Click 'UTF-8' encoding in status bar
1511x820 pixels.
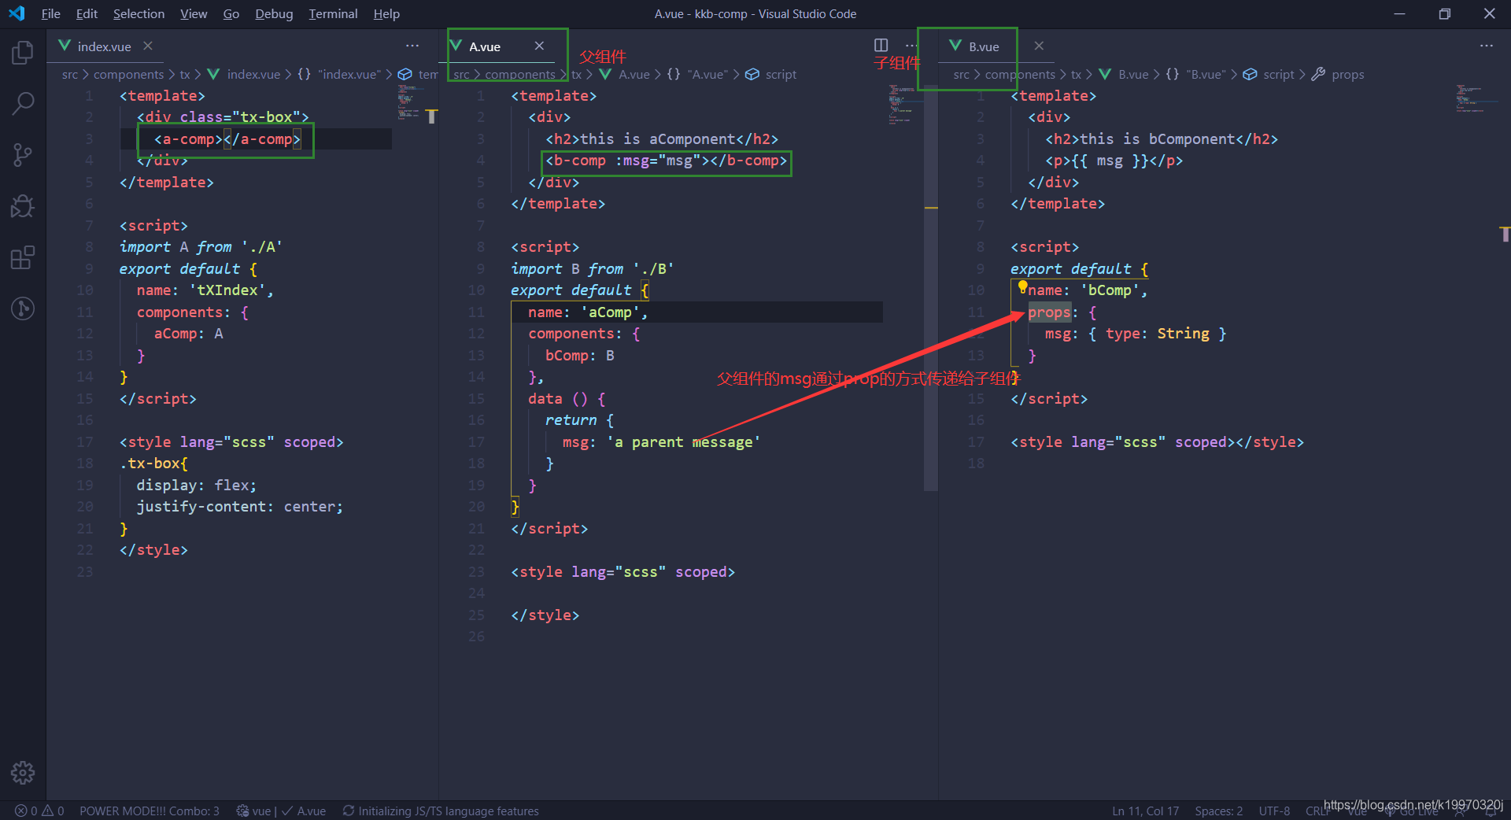pos(1274,811)
